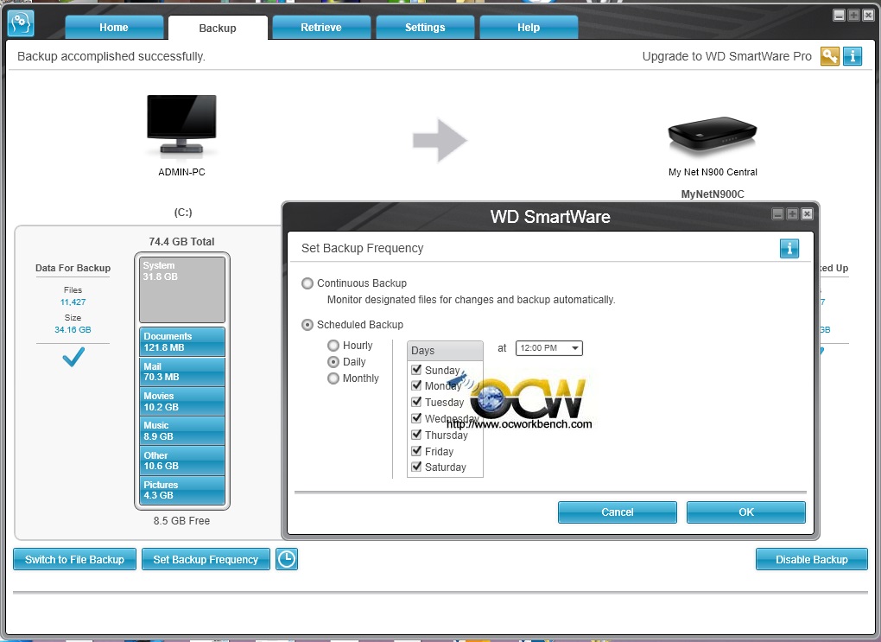881x642 pixels.
Task: Uncheck Sunday in Days list
Action: pos(416,369)
